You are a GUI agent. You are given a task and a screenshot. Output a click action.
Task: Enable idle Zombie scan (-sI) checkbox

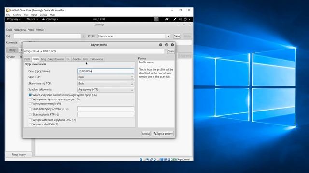30,109
